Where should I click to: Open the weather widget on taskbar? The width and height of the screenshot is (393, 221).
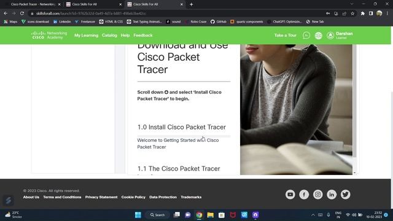point(14,215)
